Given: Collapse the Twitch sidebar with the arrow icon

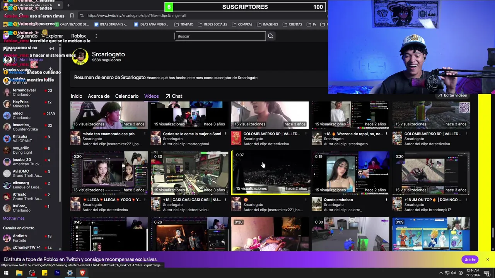Looking at the screenshot, I should click(x=51, y=49).
